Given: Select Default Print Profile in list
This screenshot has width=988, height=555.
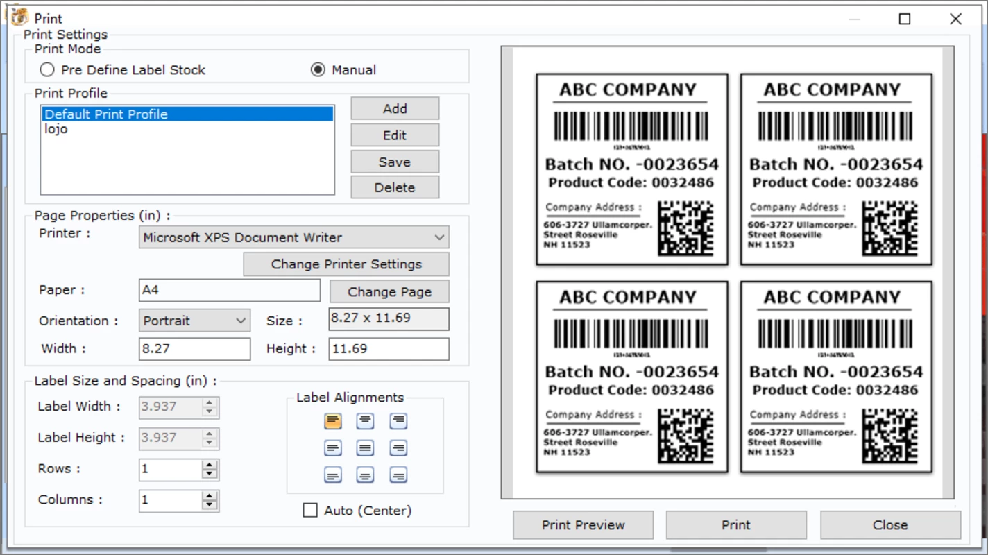Looking at the screenshot, I should [x=188, y=114].
